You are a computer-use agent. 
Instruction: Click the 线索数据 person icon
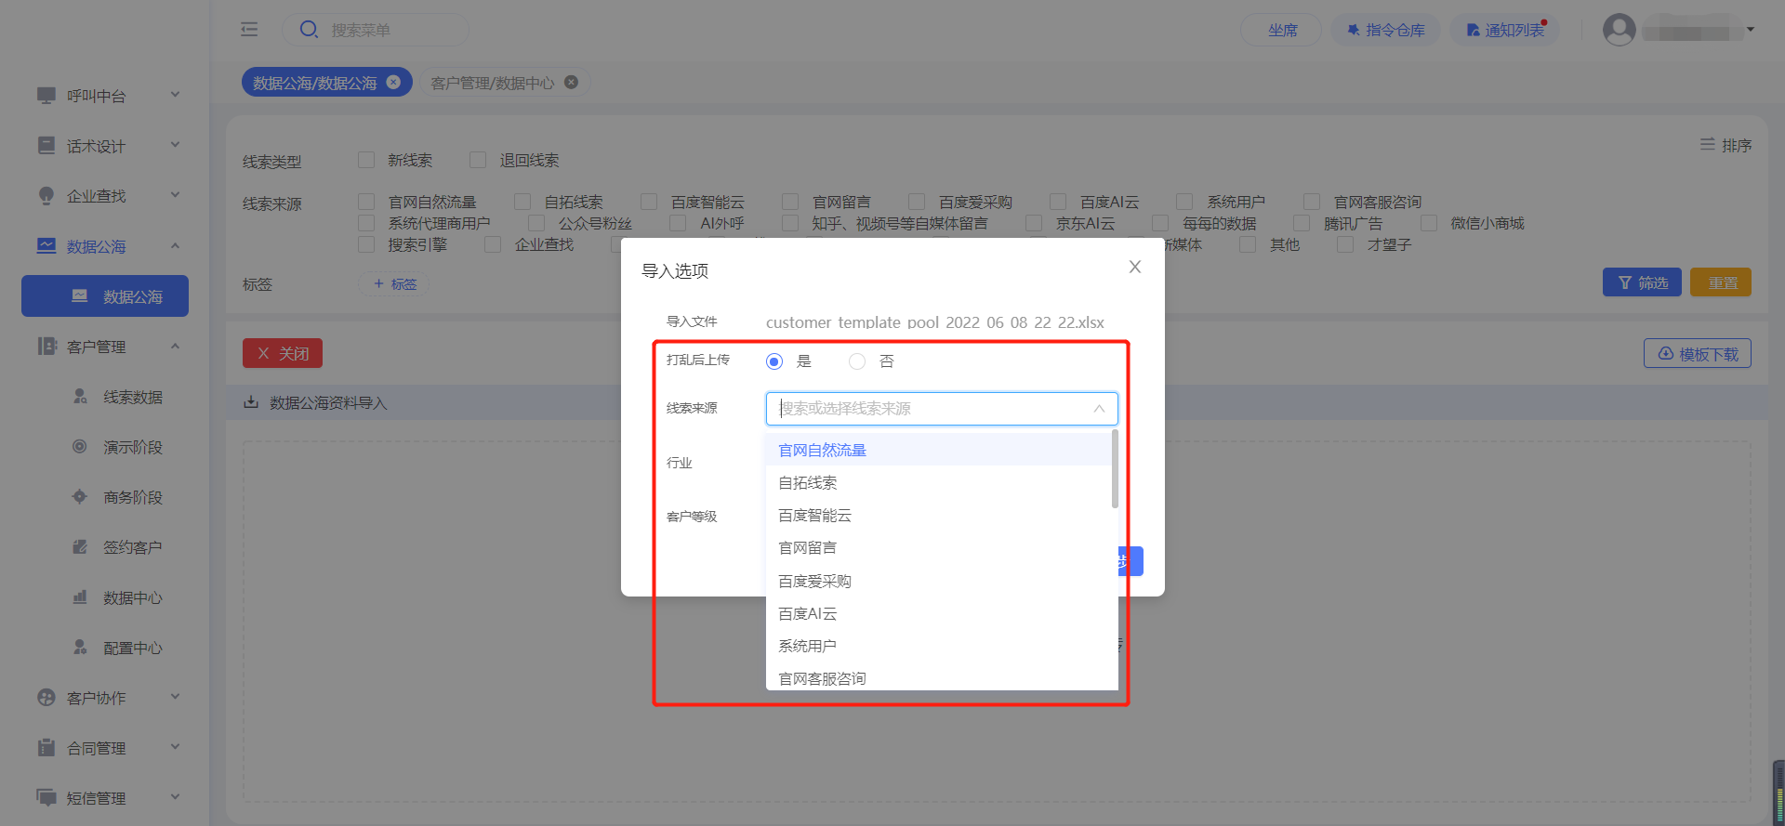tap(80, 397)
